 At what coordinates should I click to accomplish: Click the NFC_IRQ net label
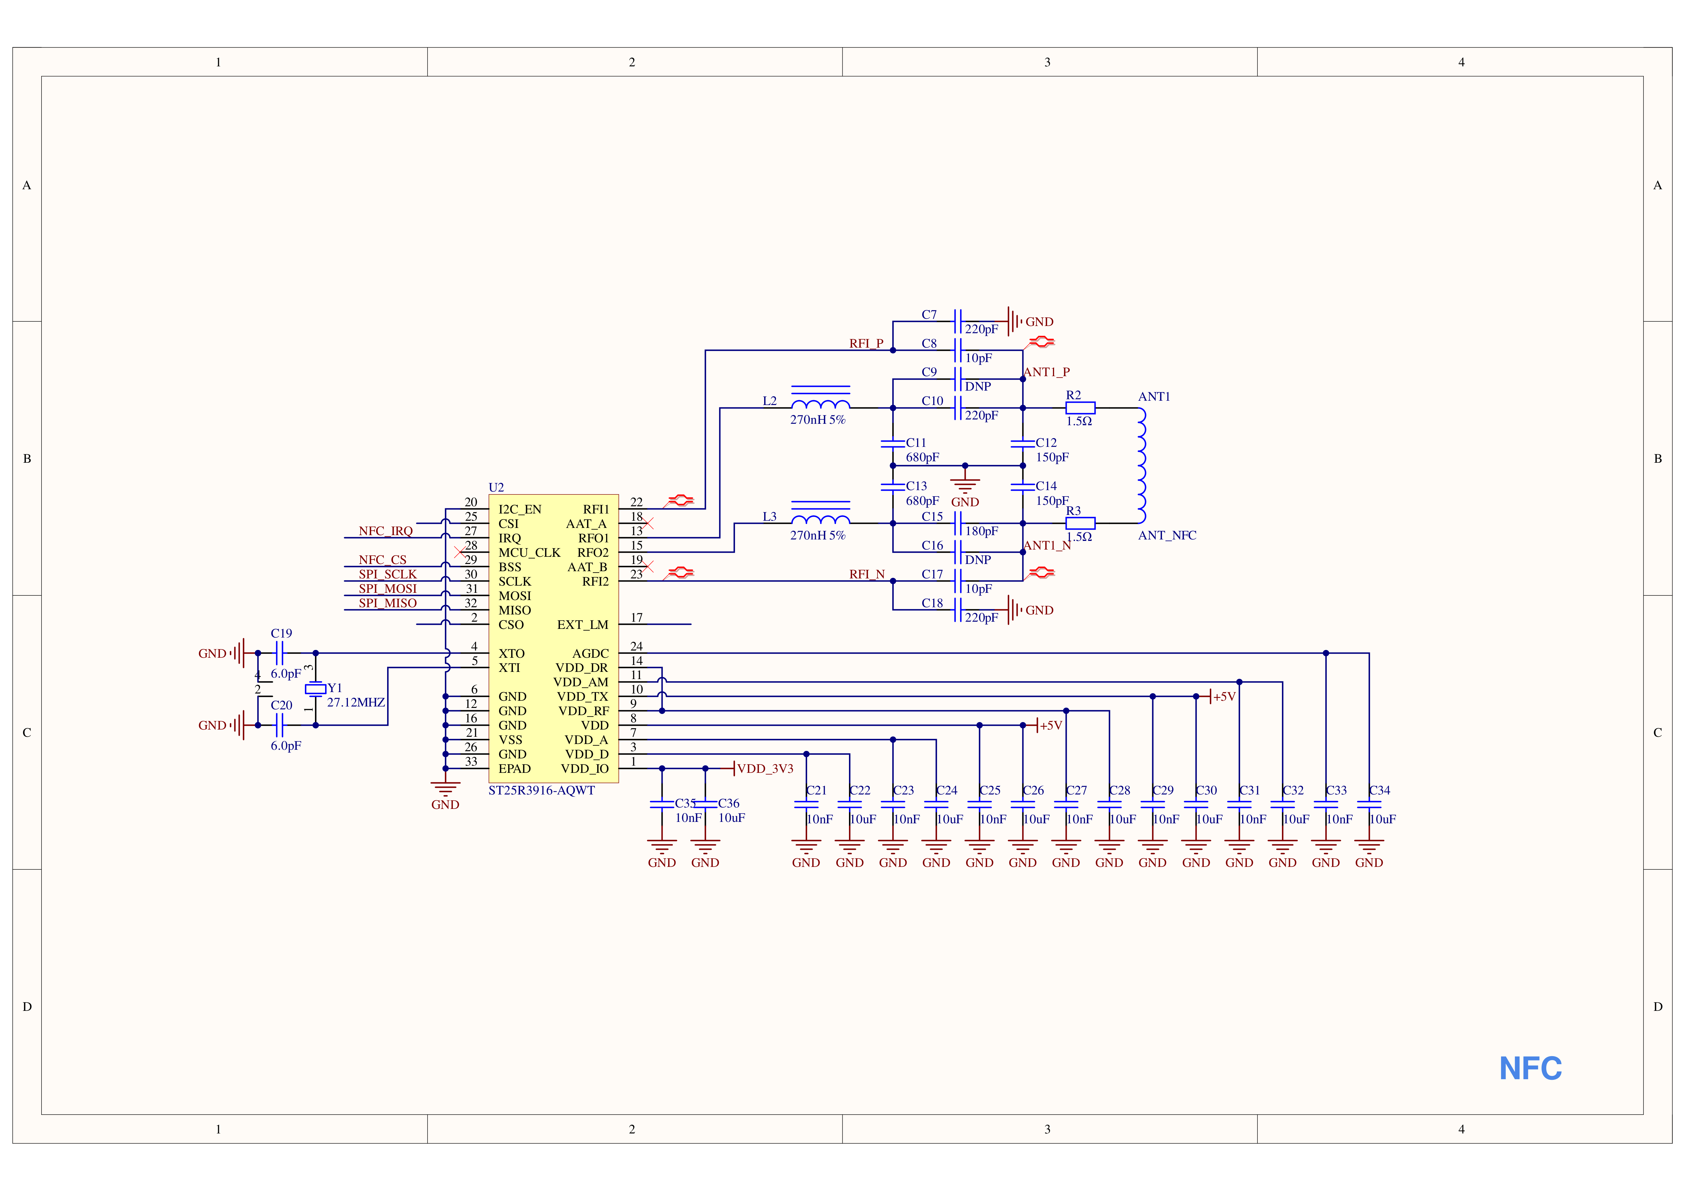(x=386, y=531)
